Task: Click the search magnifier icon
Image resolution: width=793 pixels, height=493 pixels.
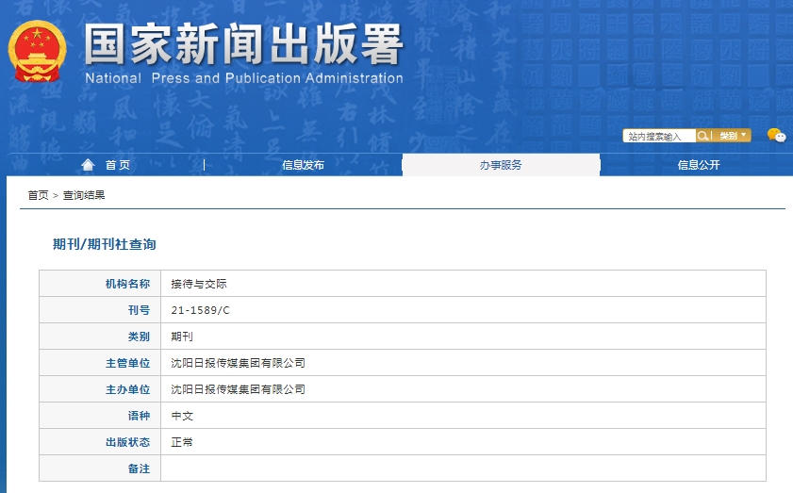Action: point(702,136)
